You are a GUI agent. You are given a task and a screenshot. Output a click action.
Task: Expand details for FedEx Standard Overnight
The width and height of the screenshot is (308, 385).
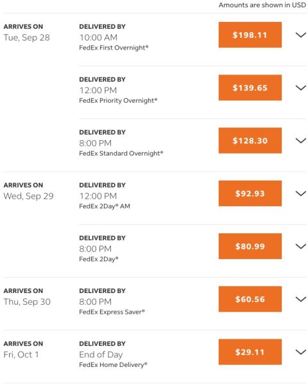pyautogui.click(x=301, y=141)
